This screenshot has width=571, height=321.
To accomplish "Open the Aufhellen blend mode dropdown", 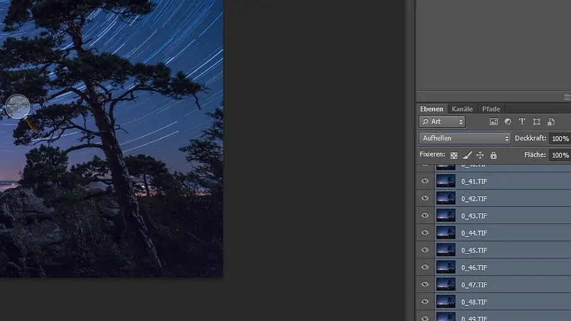I will [464, 138].
